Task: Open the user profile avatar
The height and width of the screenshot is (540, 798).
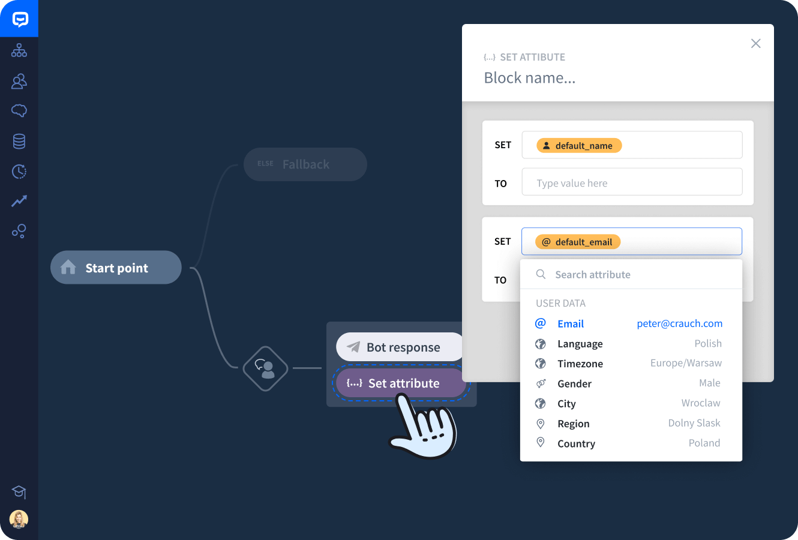Action: 19,519
